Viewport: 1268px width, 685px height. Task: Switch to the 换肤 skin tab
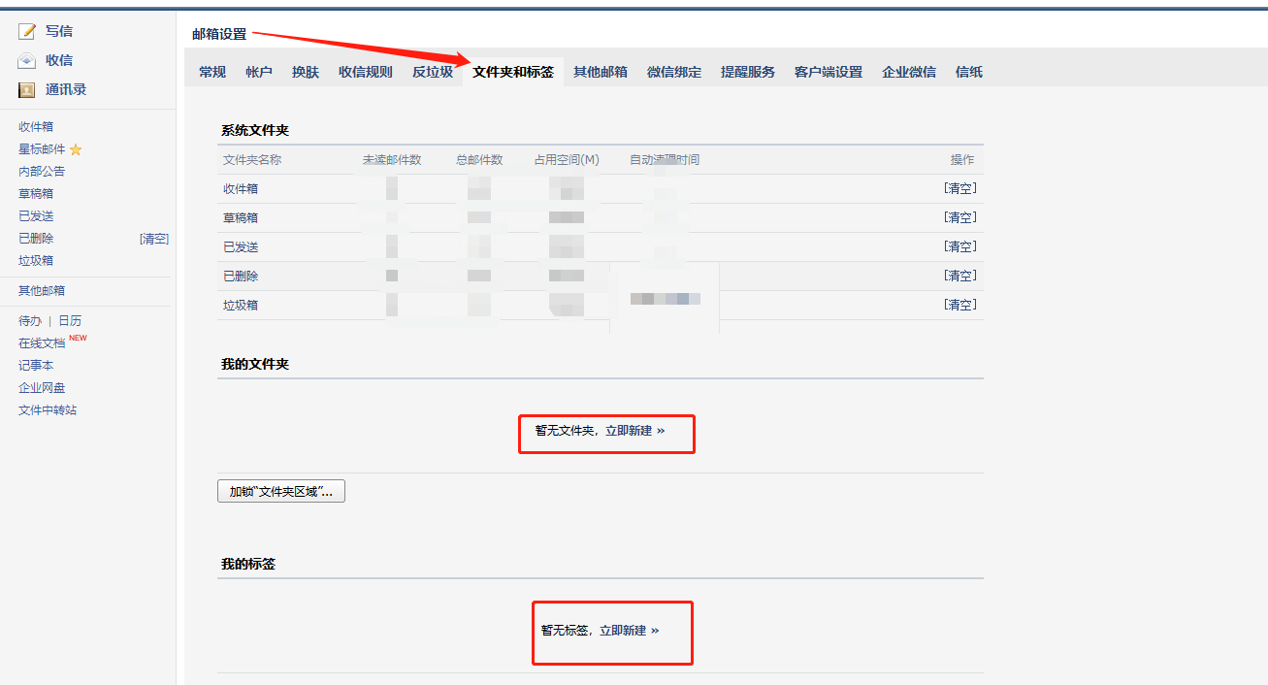coord(306,72)
